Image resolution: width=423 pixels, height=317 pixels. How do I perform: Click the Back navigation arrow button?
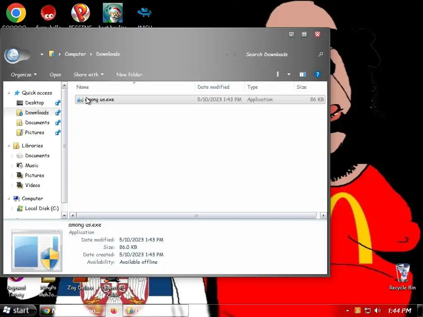click(12, 55)
